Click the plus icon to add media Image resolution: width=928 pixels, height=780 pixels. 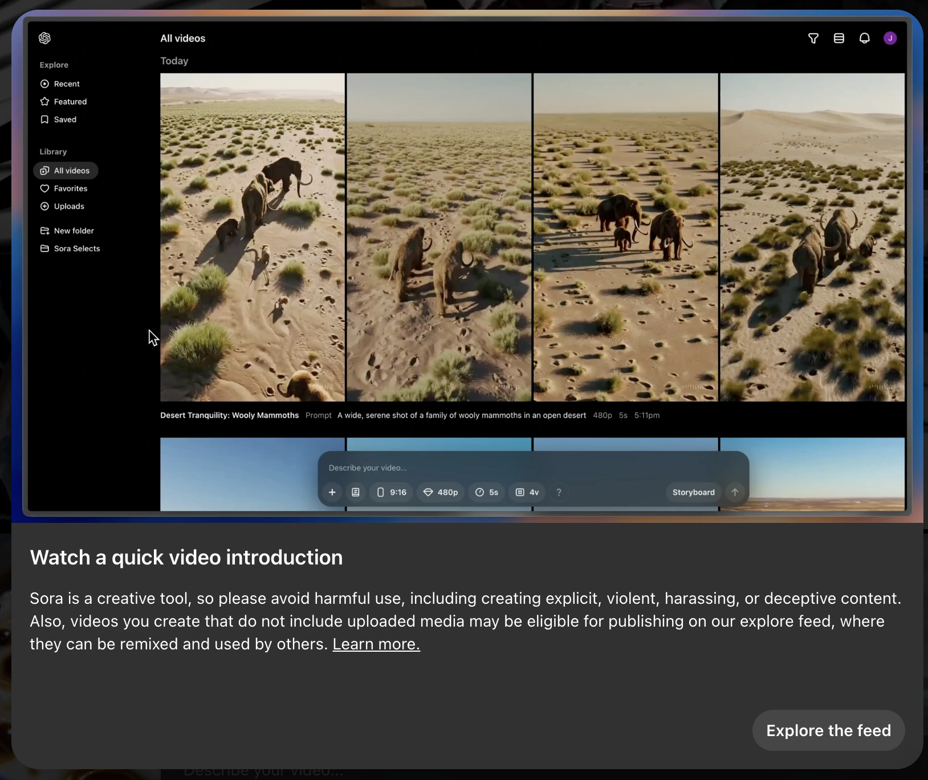pos(332,492)
